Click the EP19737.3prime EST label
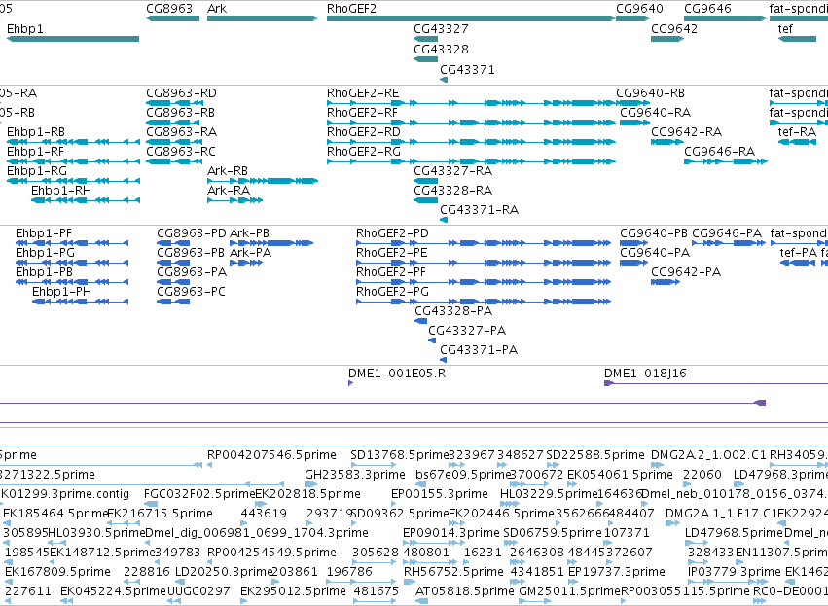Image resolution: width=828 pixels, height=606 pixels. point(616,572)
